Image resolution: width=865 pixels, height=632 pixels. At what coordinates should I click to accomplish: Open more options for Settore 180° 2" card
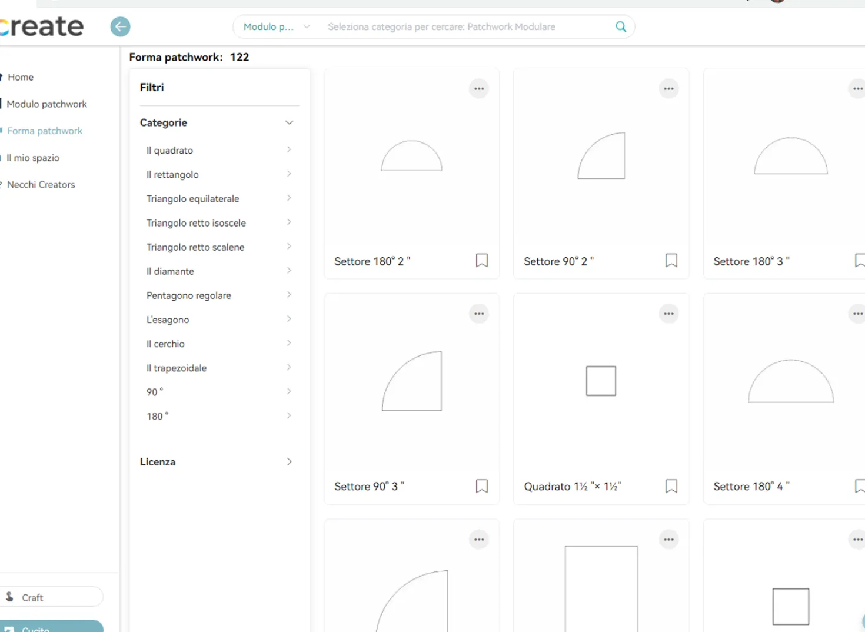(x=479, y=89)
